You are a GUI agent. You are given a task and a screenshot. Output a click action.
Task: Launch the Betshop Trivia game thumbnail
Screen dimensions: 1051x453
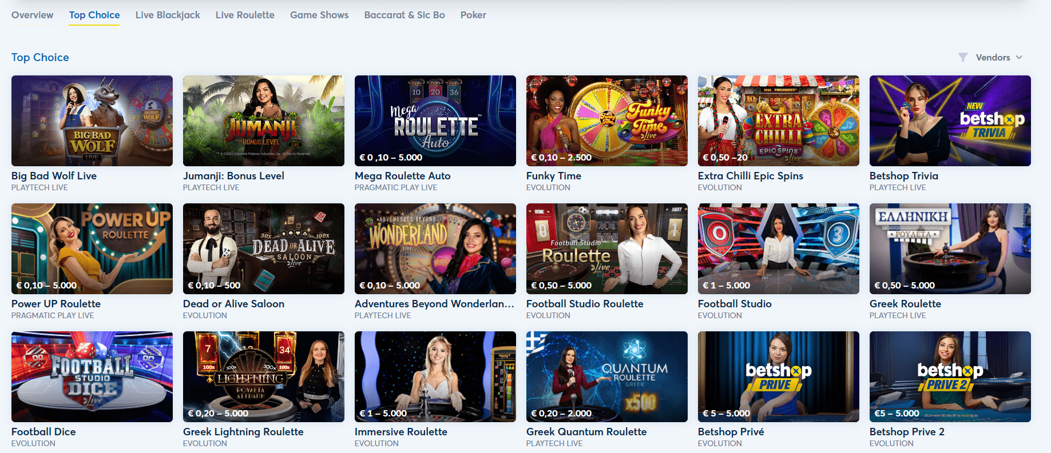coord(950,121)
